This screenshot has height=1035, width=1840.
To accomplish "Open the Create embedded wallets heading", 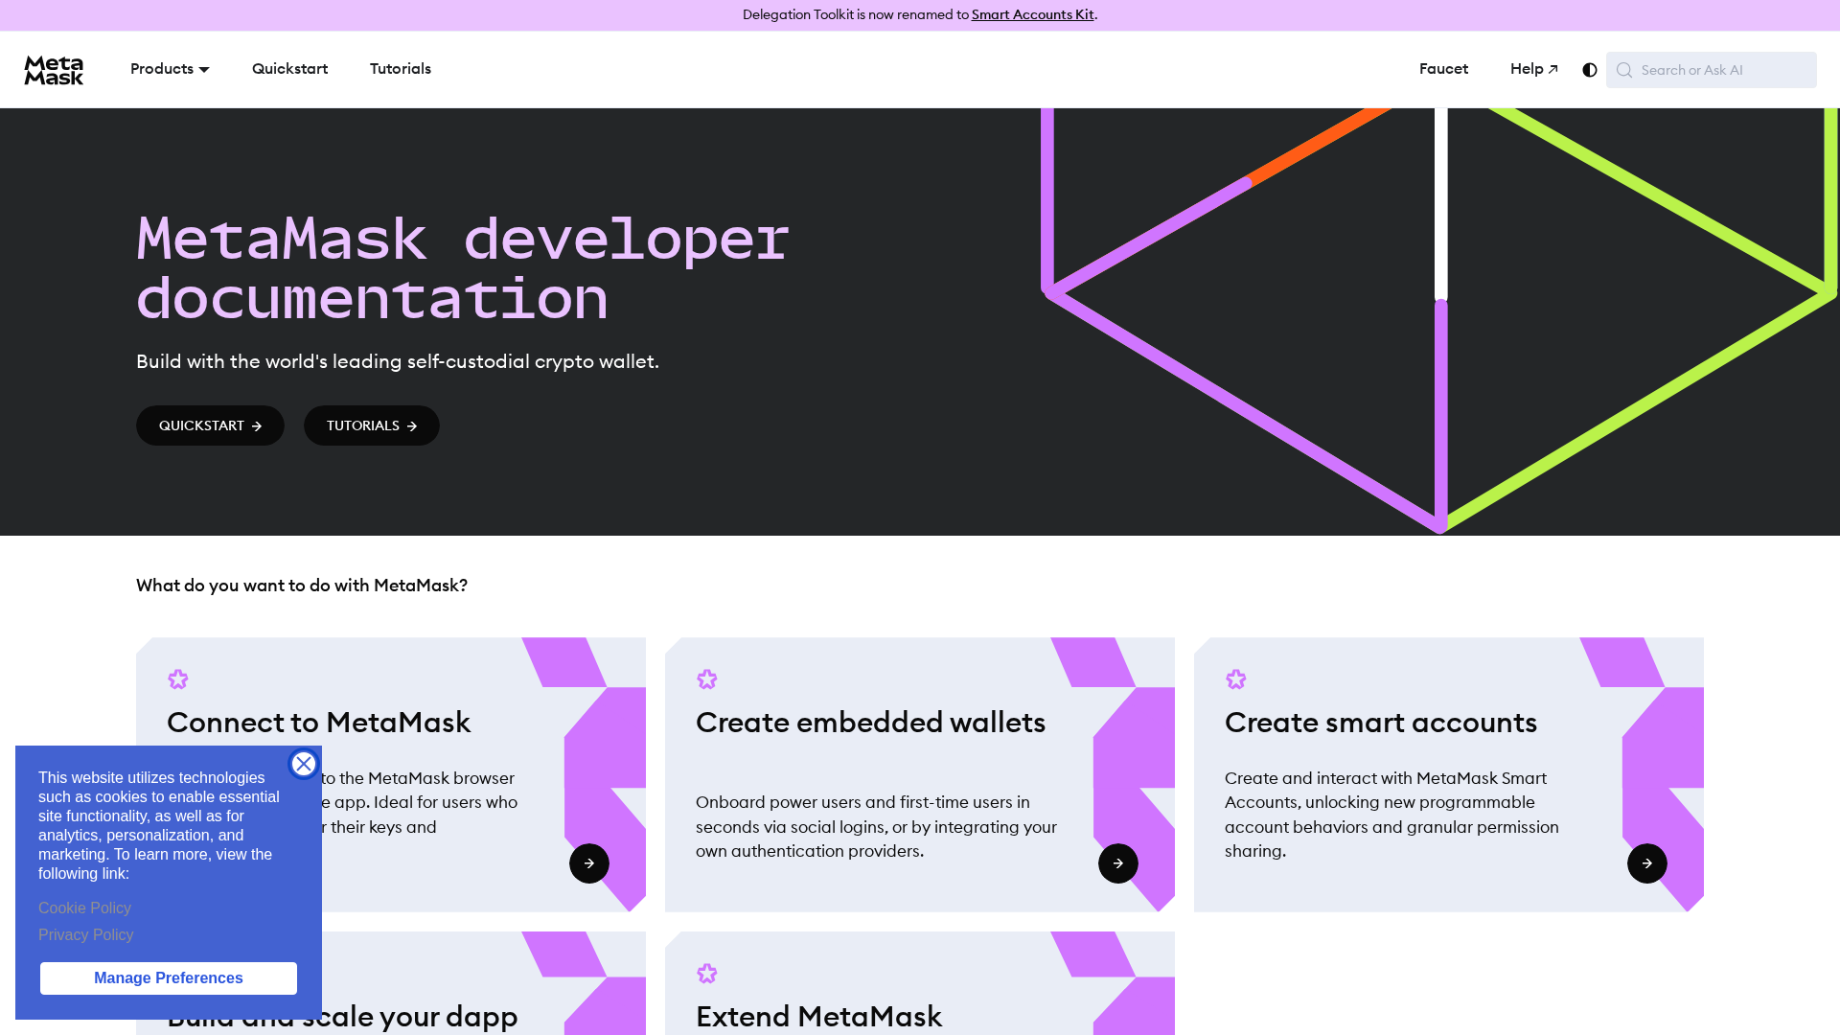I will tap(870, 723).
